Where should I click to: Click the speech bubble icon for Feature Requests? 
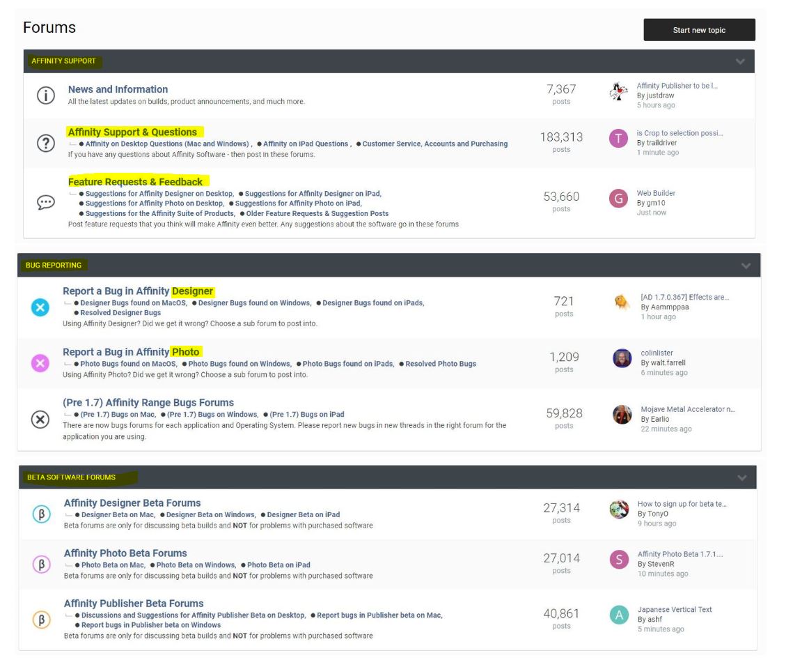[x=45, y=202]
